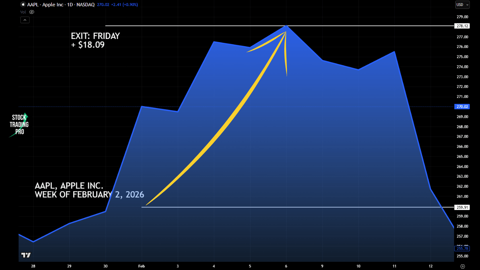Click the 255.00 price scale value
The width and height of the screenshot is (480, 270).
462,256
